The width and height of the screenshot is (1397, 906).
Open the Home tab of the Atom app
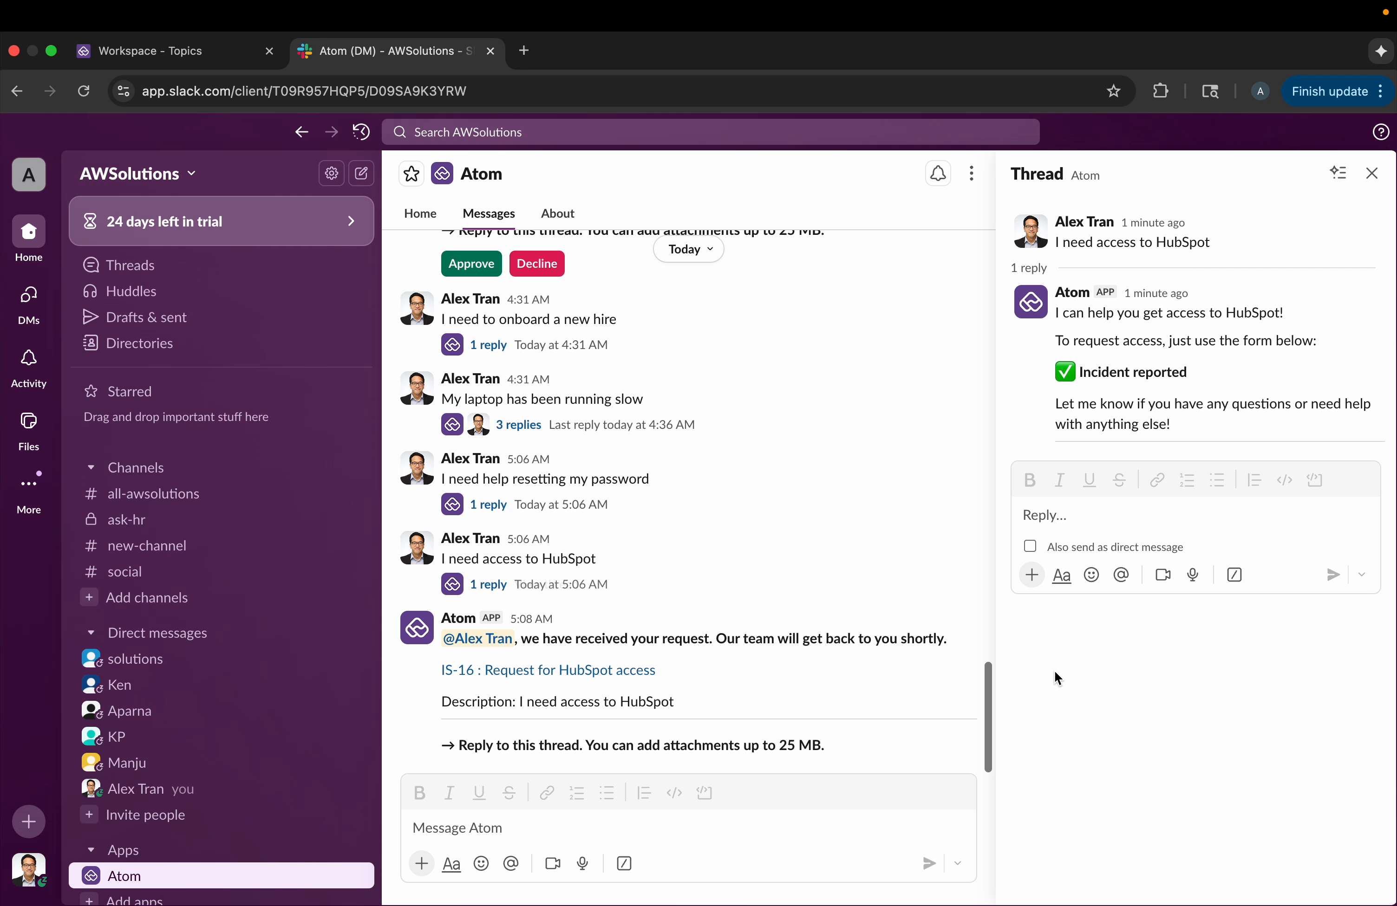point(420,214)
